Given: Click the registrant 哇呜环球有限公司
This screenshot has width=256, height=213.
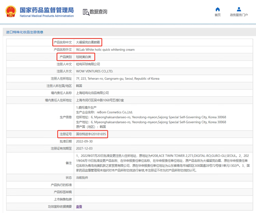Looking at the screenshot, I should click(x=88, y=64).
